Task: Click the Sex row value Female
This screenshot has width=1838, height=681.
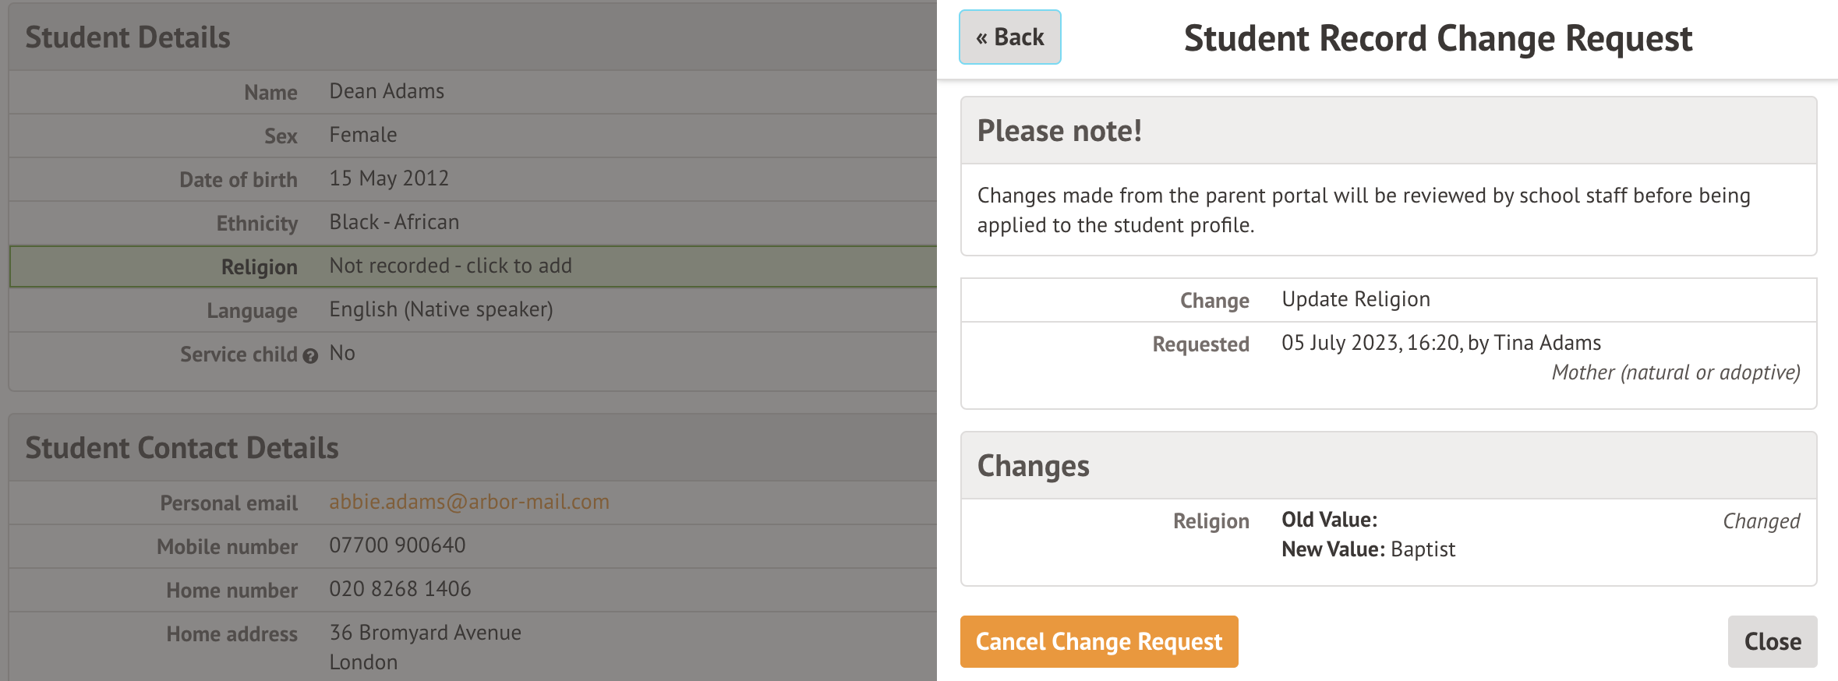Action: coord(363,136)
